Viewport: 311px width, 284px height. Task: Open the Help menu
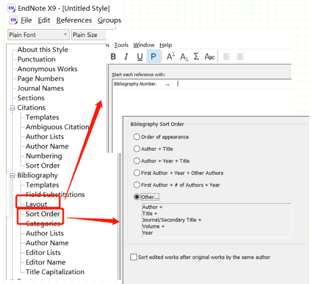[166, 45]
